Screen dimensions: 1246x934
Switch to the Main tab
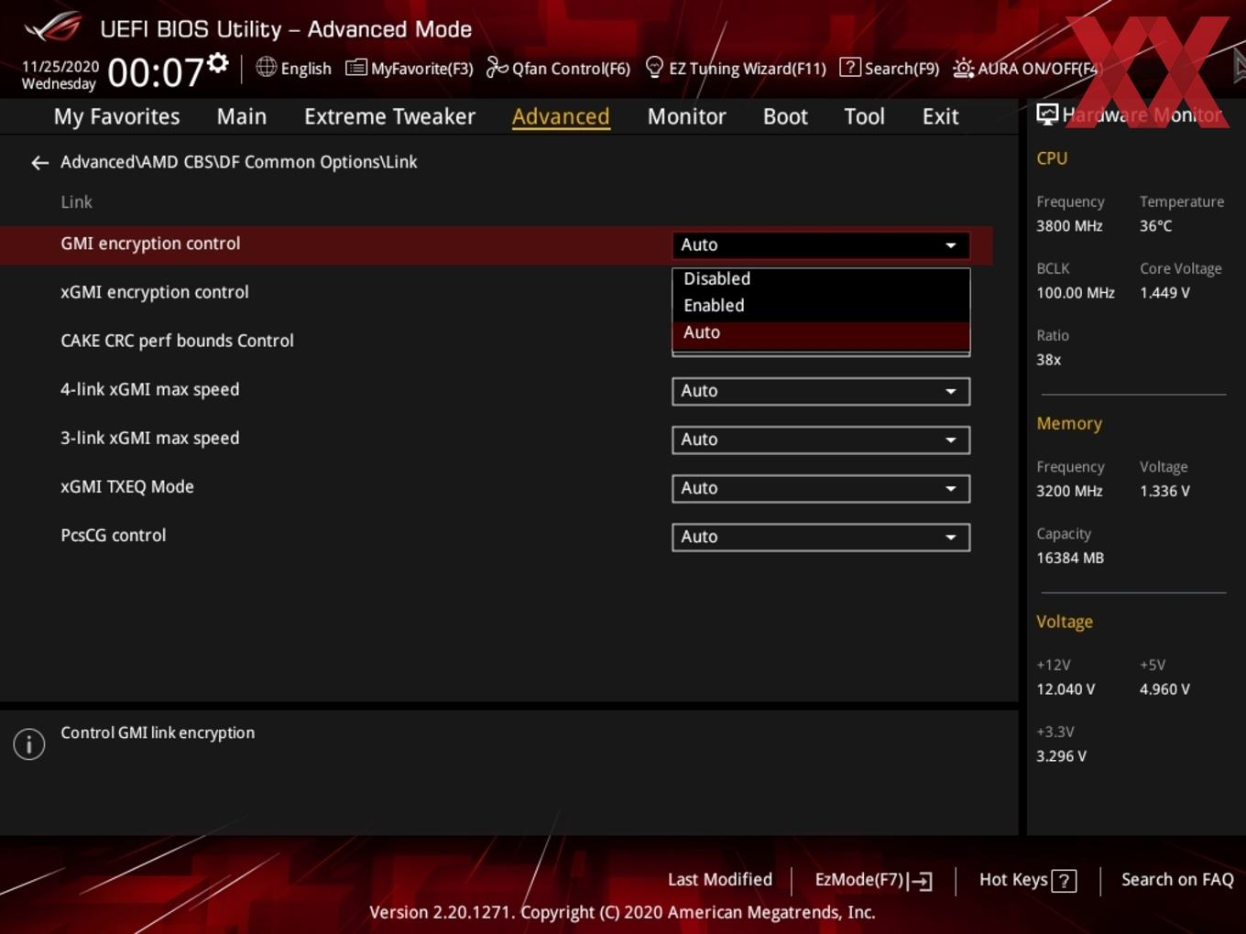242,117
